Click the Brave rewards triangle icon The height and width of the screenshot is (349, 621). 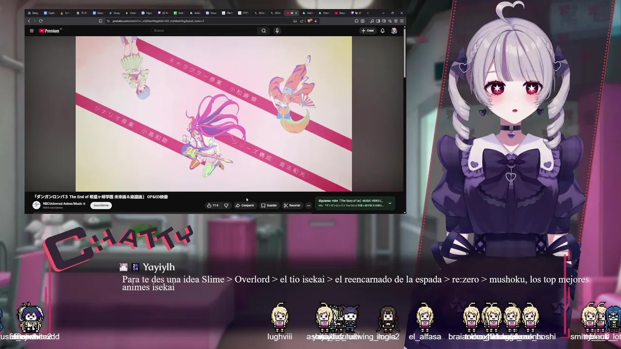315,21
